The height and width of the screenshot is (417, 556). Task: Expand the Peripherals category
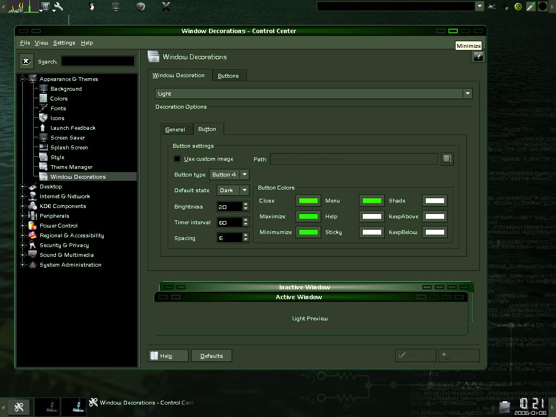[x=22, y=216]
